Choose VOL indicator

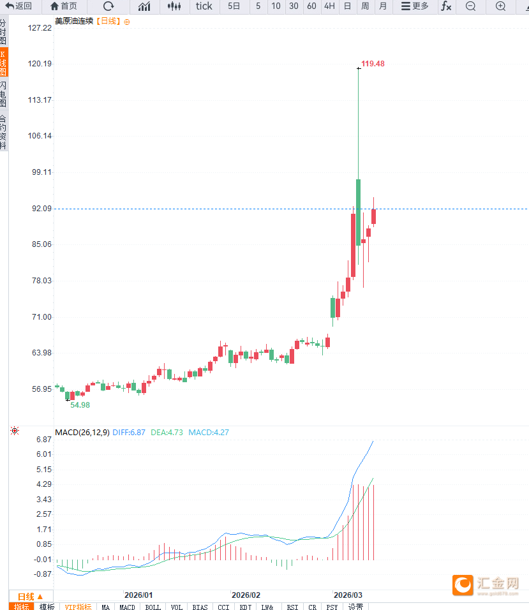coord(177,607)
